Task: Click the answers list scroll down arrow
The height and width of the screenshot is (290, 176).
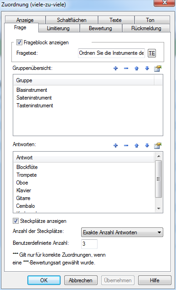Action: click(x=159, y=209)
